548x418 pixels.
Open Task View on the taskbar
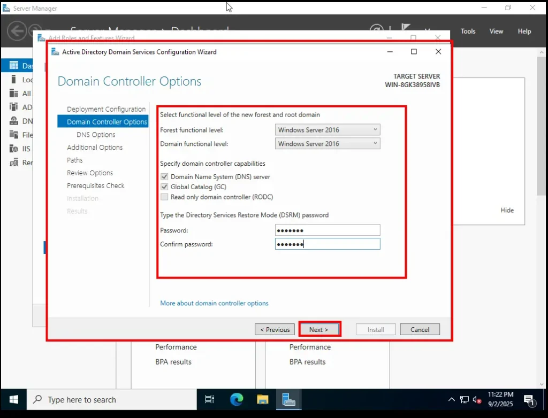click(209, 399)
